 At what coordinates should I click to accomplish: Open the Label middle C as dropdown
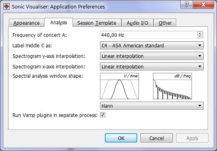[x=152, y=45]
